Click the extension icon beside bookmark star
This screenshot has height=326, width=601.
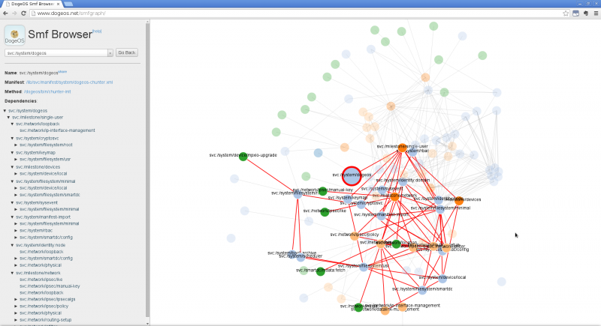pyautogui.click(x=575, y=13)
